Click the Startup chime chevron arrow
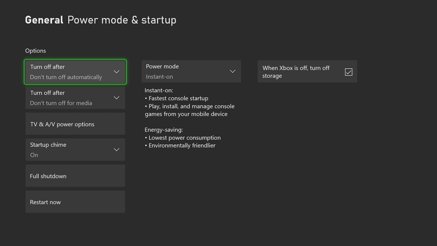 [x=116, y=150]
